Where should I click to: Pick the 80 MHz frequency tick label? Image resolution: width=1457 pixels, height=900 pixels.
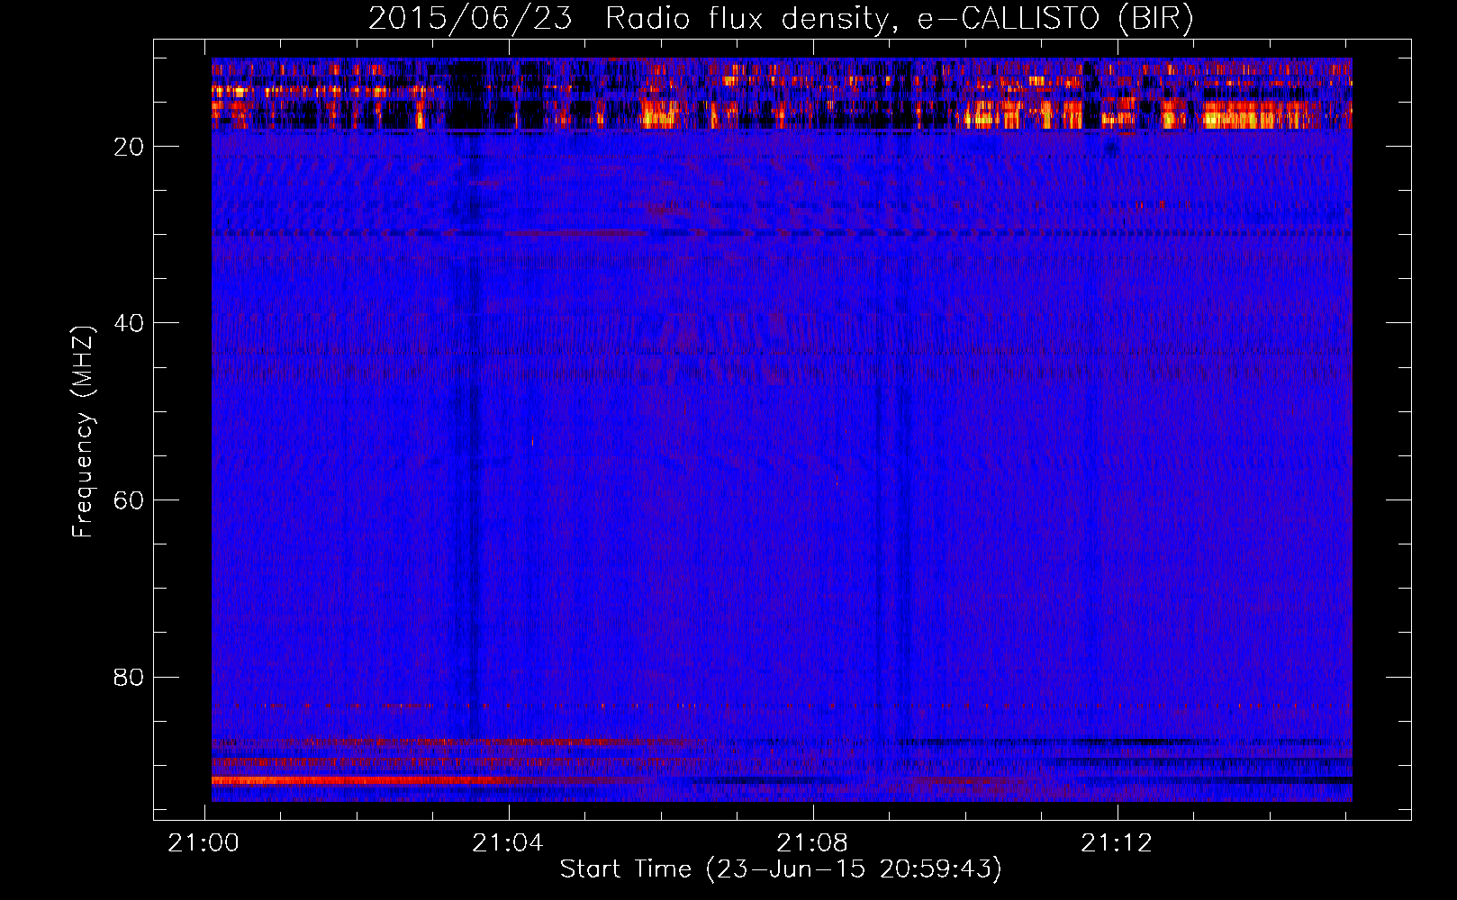[x=130, y=677]
